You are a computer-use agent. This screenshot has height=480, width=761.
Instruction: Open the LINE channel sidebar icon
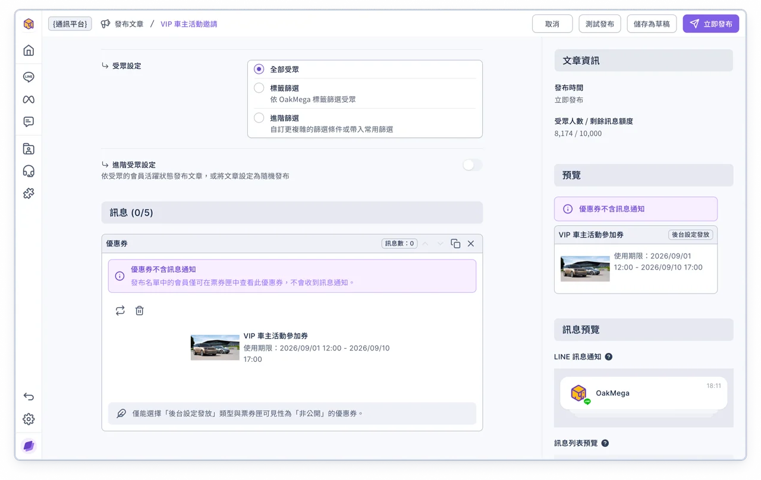pyautogui.click(x=29, y=77)
